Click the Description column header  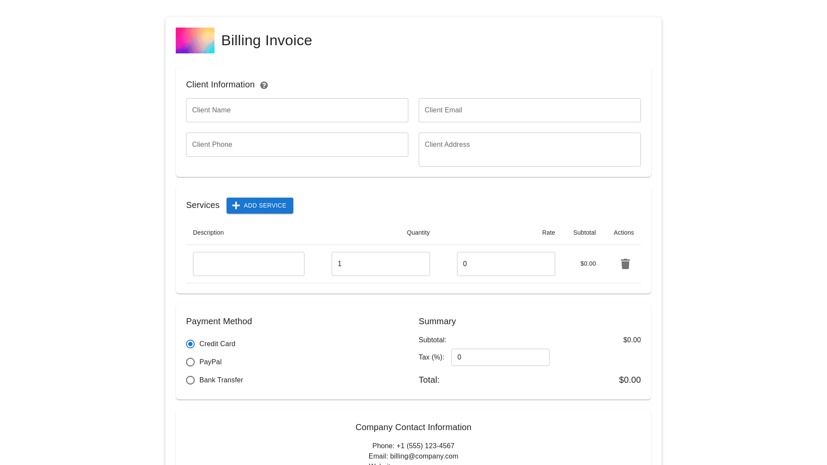click(208, 232)
